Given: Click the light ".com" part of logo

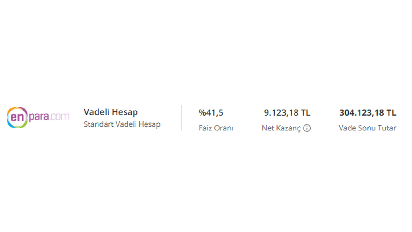Looking at the screenshot, I should (60, 116).
